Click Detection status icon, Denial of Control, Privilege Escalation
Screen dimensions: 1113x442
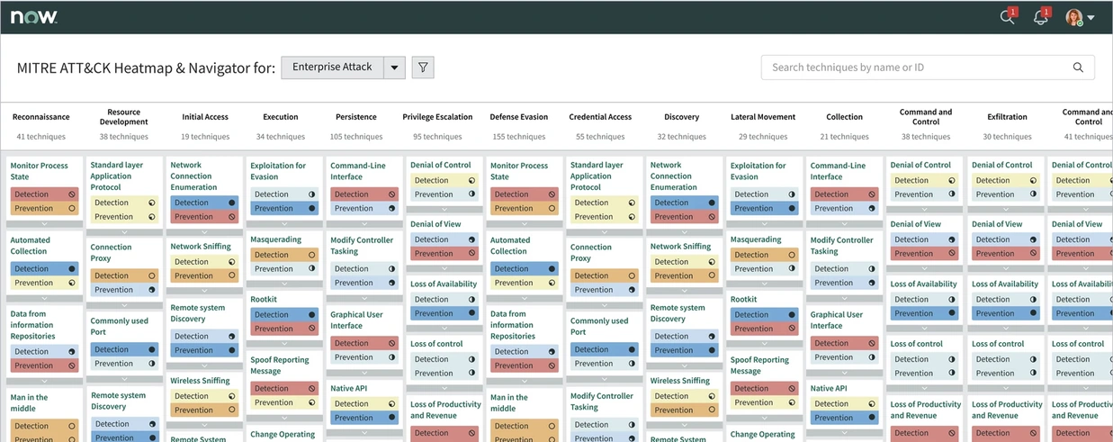point(471,180)
